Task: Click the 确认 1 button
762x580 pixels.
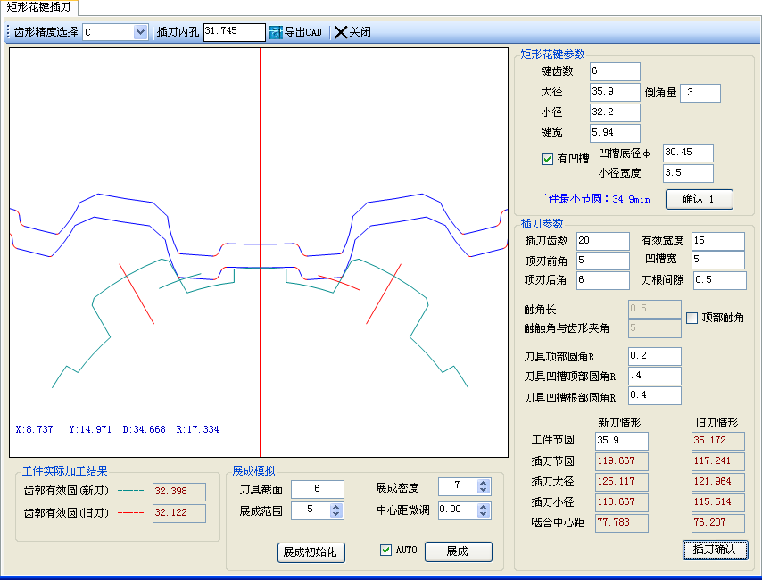Action: pyautogui.click(x=699, y=199)
